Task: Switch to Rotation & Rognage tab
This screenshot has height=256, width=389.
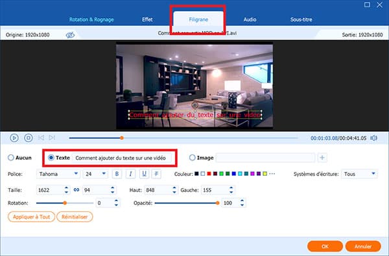Action: point(91,19)
